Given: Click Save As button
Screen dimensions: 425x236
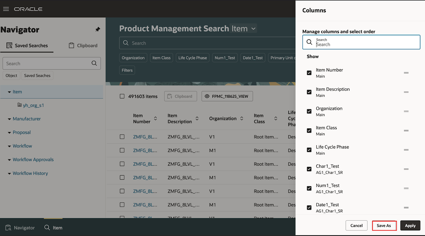Looking at the screenshot, I should point(384,226).
